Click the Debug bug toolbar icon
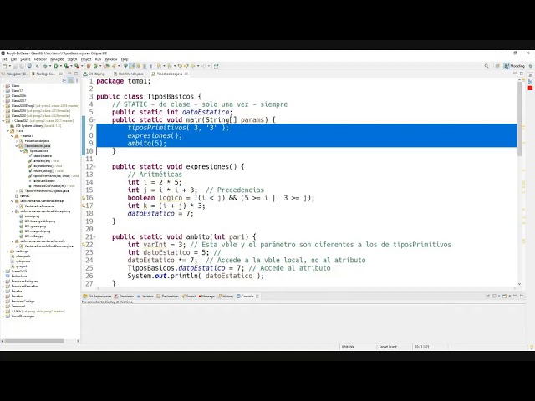 click(x=45, y=66)
